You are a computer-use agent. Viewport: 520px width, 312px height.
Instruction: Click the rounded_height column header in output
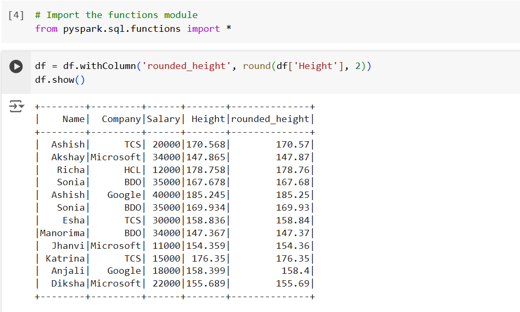coord(270,119)
